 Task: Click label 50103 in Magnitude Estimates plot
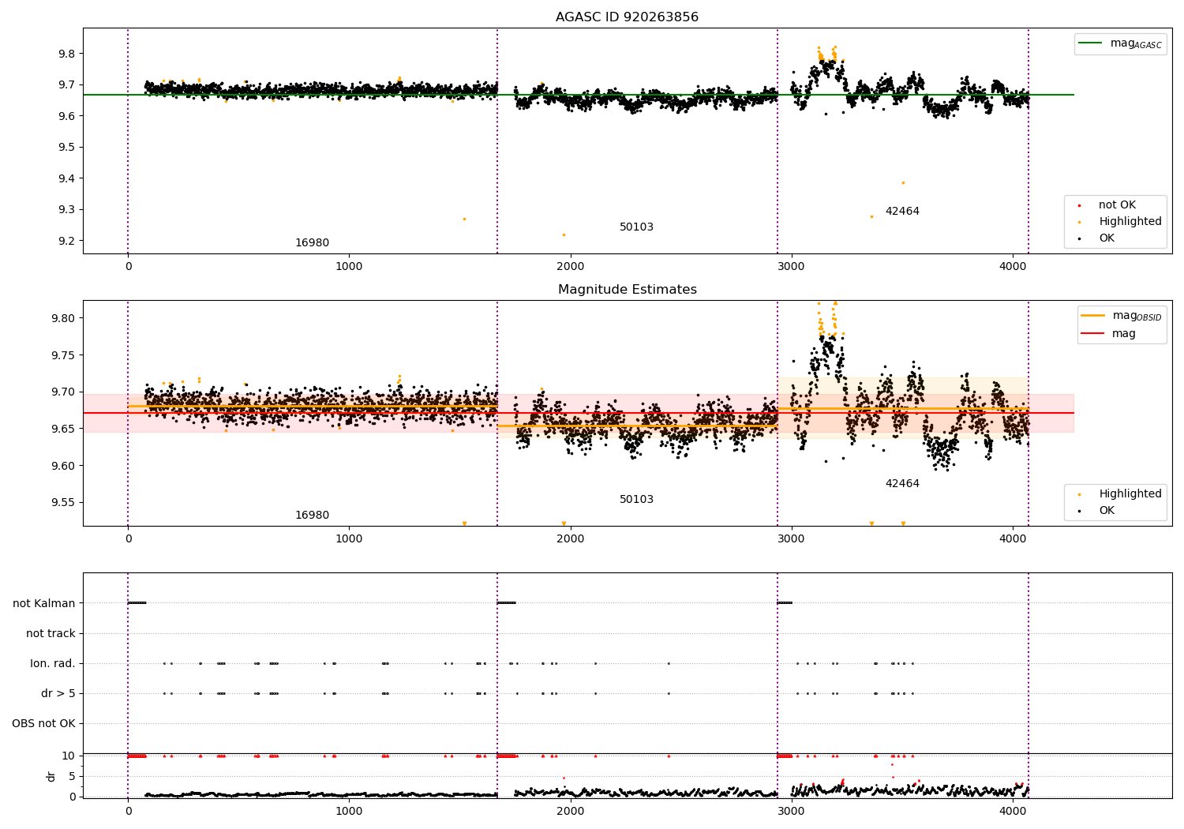pos(636,500)
